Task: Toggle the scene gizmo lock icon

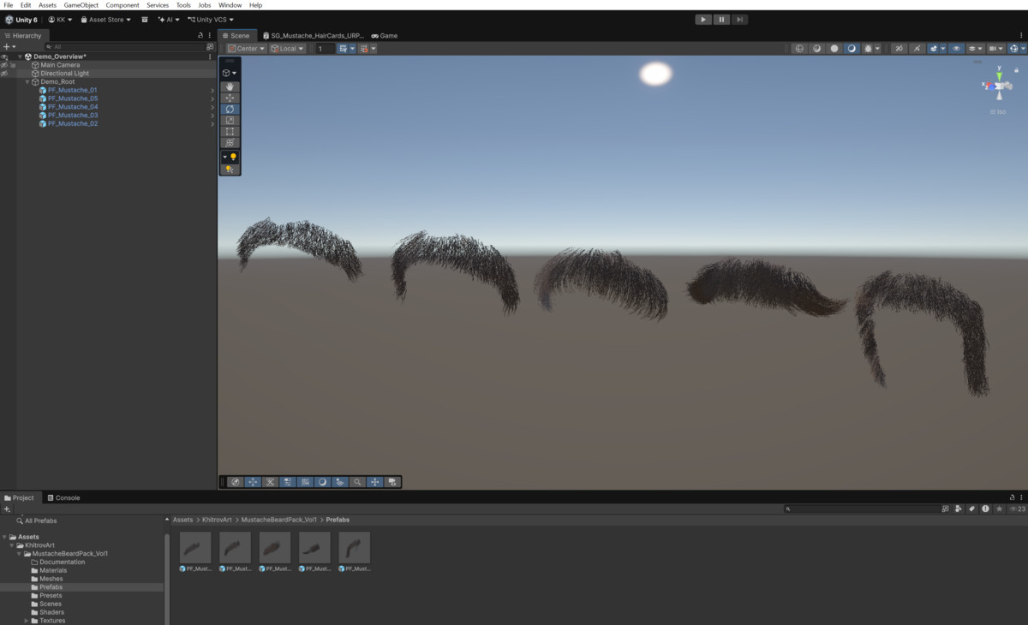Action: coord(1015,72)
